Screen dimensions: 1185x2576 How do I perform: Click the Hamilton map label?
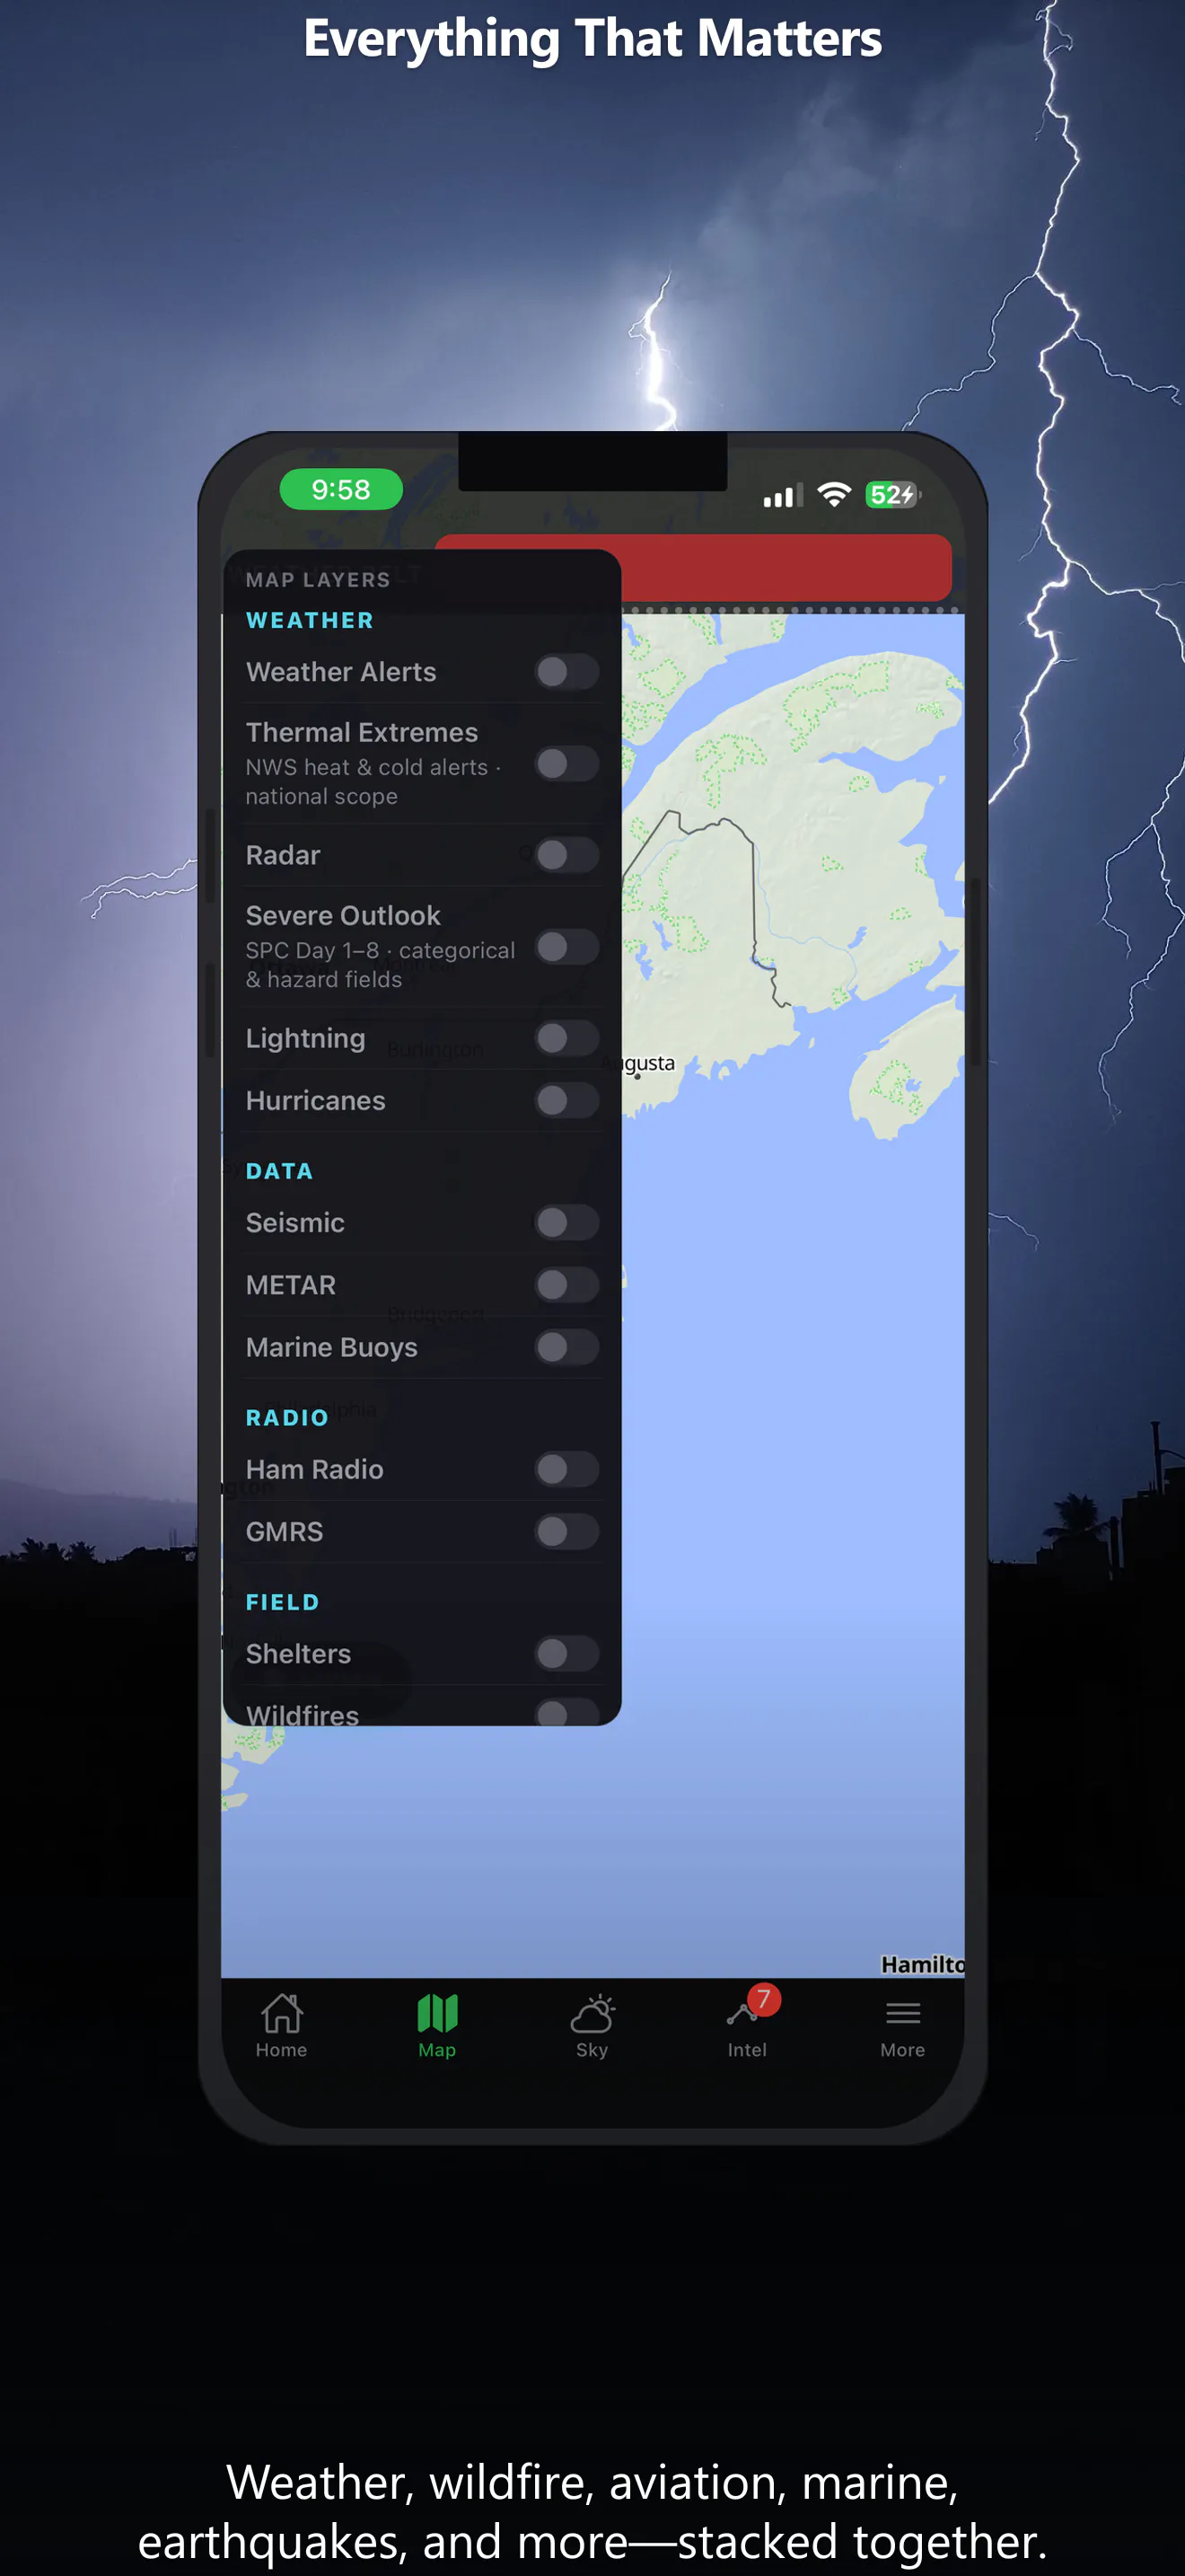point(922,1964)
